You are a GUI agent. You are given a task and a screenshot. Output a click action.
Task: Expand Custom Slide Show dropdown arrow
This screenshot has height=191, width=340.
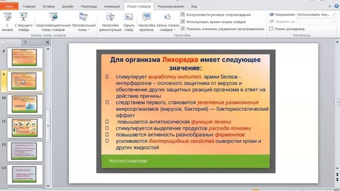coord(89,30)
